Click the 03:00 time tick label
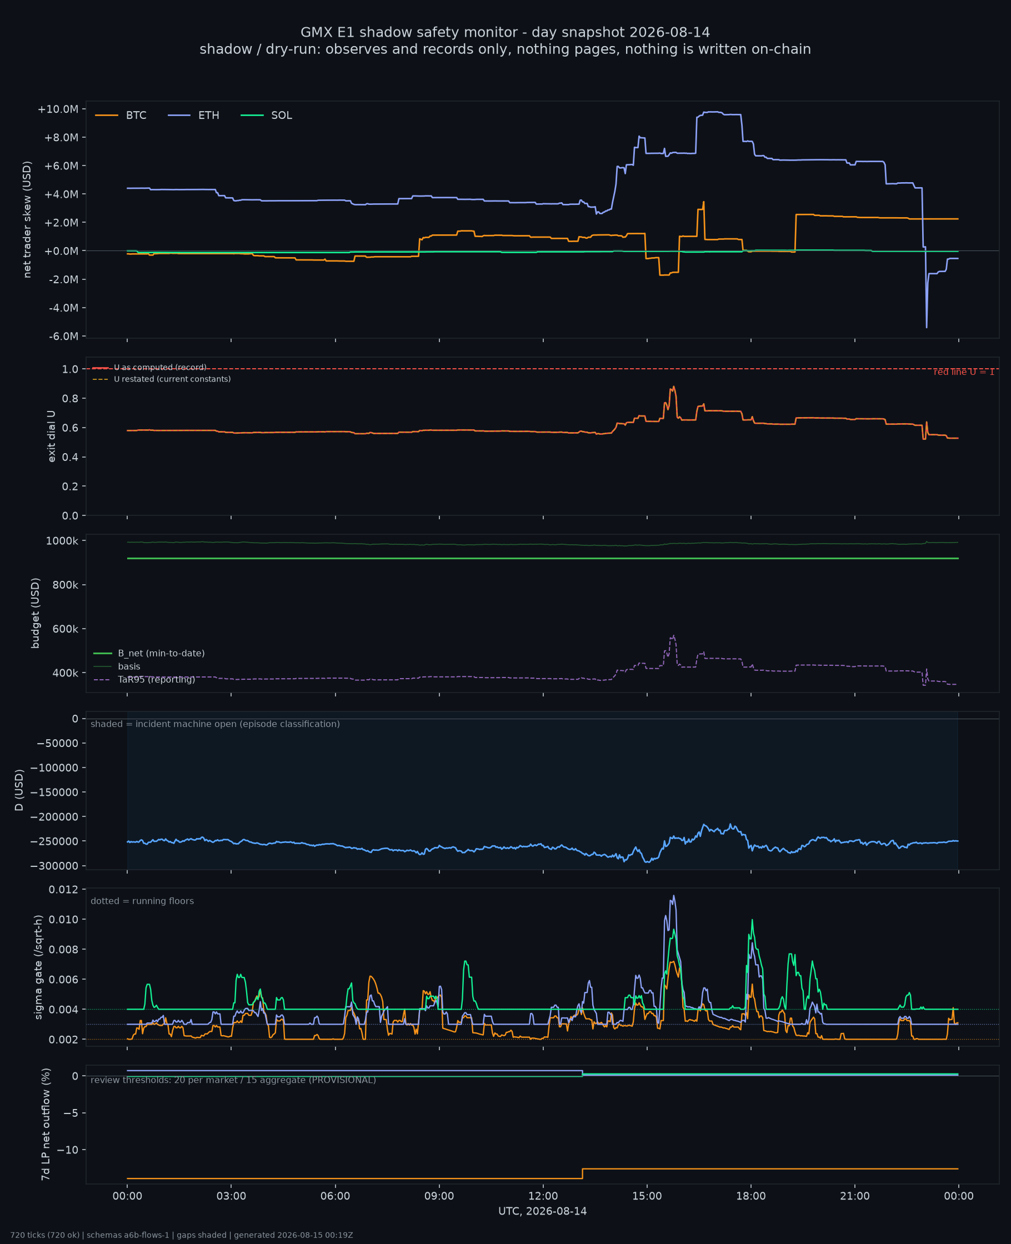1011x1244 pixels. pyautogui.click(x=231, y=1196)
